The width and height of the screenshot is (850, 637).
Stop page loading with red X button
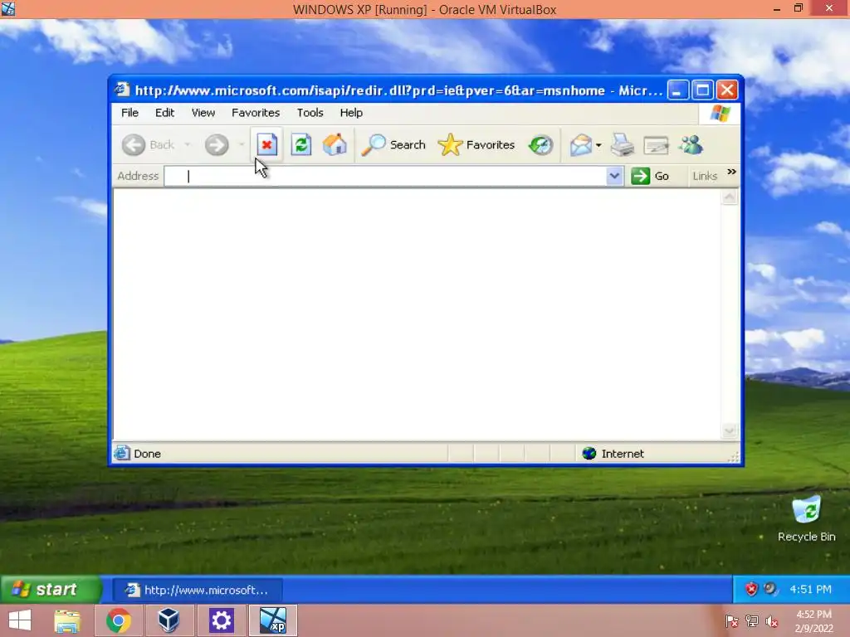pos(266,144)
